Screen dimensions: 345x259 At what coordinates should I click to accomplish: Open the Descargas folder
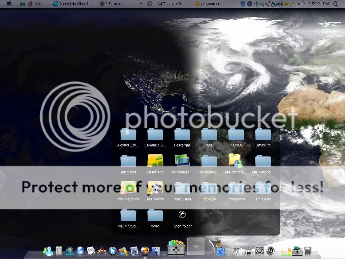pyautogui.click(x=182, y=138)
